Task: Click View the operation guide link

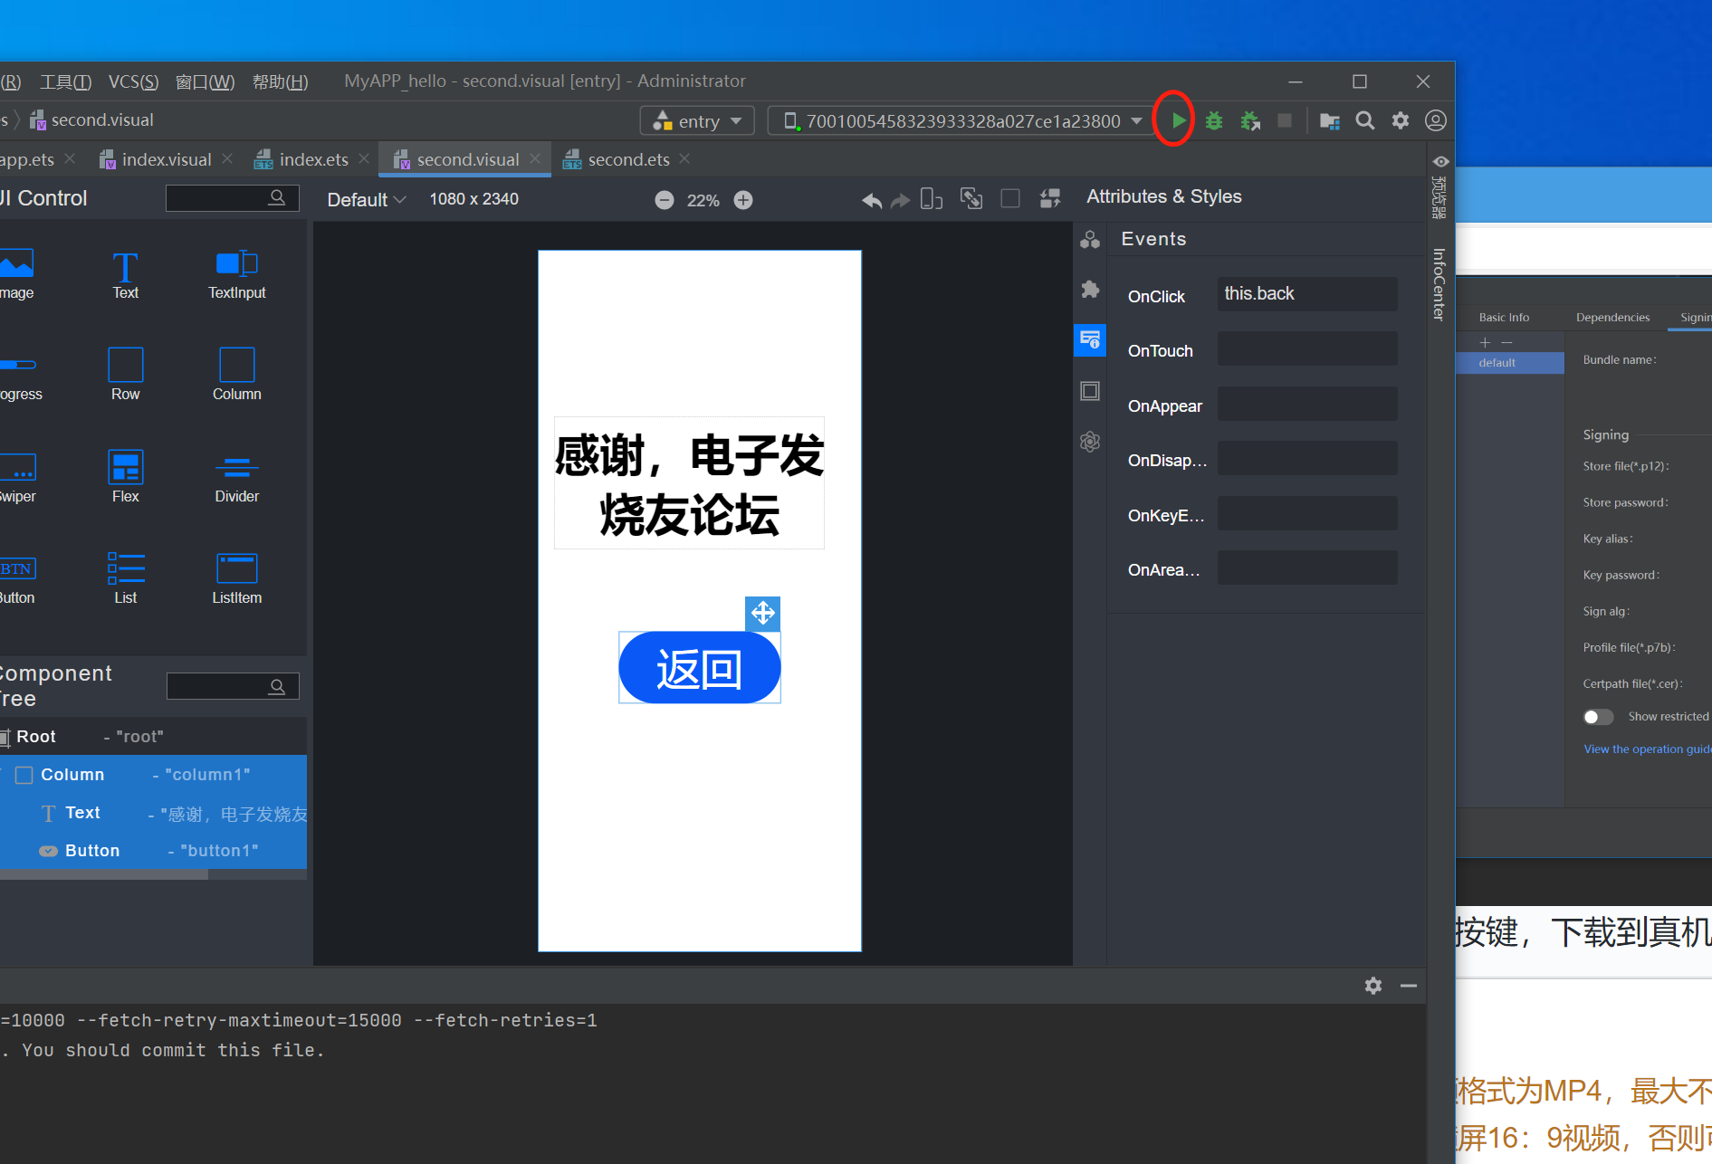Action: point(1647,749)
